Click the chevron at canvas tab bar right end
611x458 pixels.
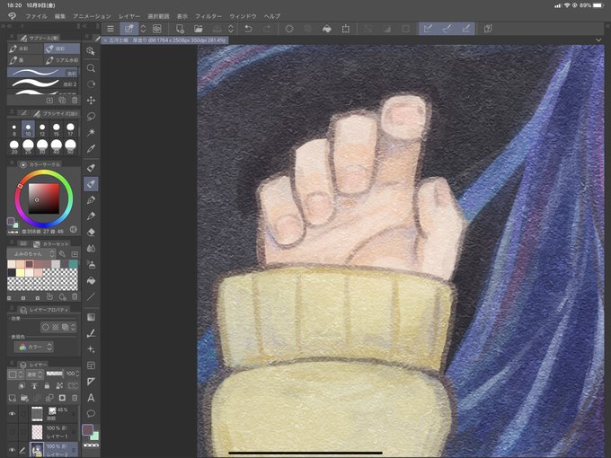[x=598, y=40]
